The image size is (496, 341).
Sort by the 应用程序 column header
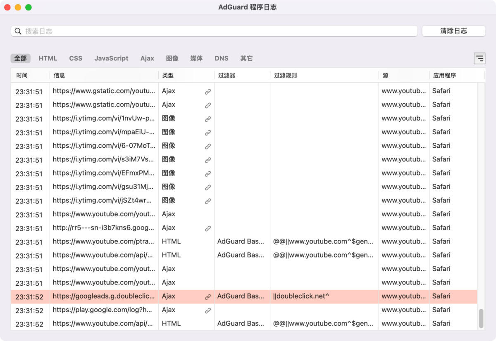[x=457, y=76]
